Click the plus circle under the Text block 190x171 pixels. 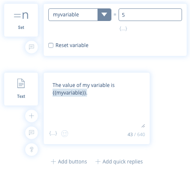point(32,116)
